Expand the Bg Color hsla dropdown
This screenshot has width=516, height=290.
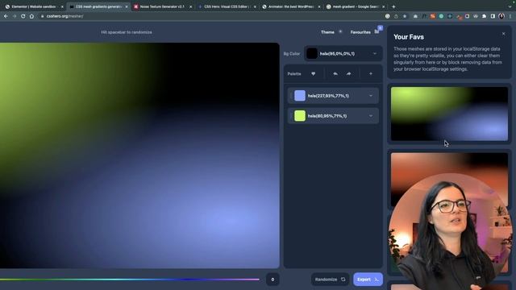pyautogui.click(x=375, y=54)
